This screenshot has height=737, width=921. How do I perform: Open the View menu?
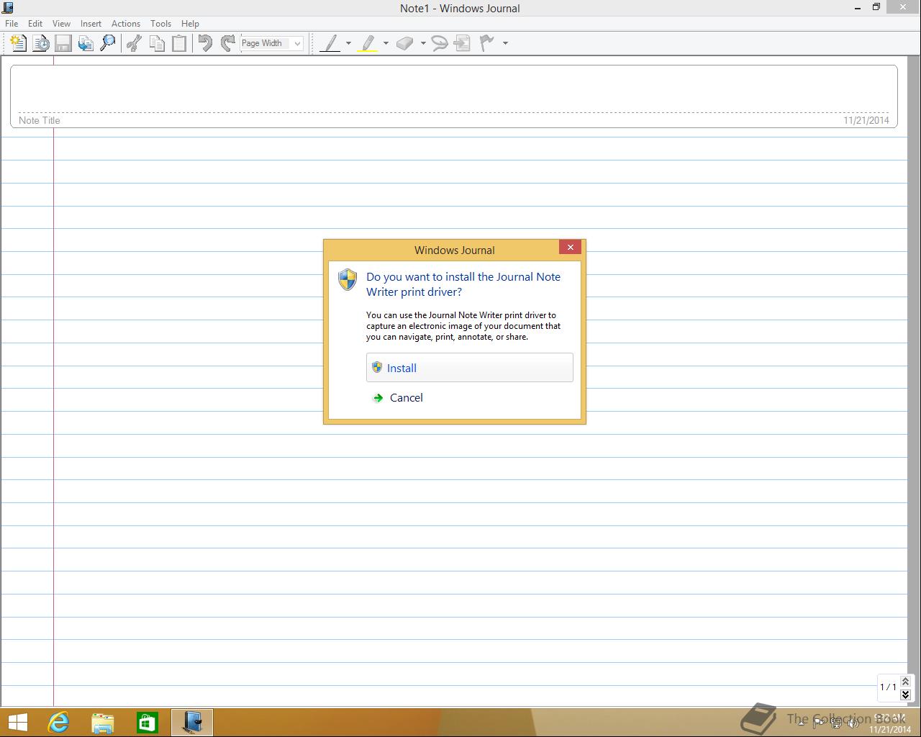tap(61, 24)
